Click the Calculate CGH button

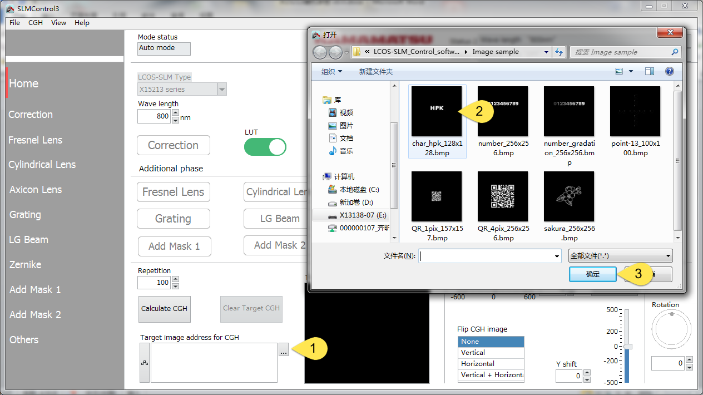pos(164,309)
